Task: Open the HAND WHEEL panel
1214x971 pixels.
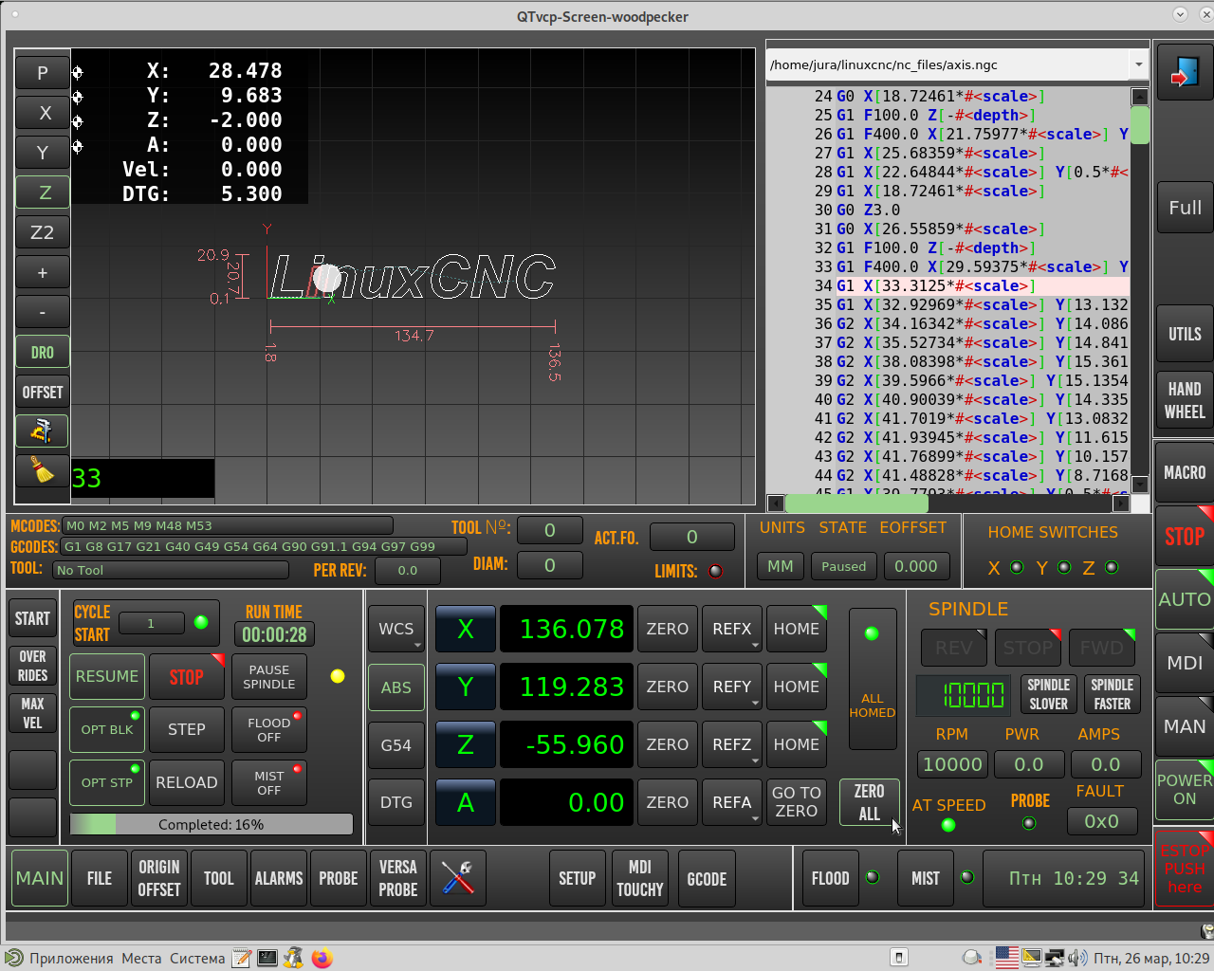Action: tap(1185, 400)
